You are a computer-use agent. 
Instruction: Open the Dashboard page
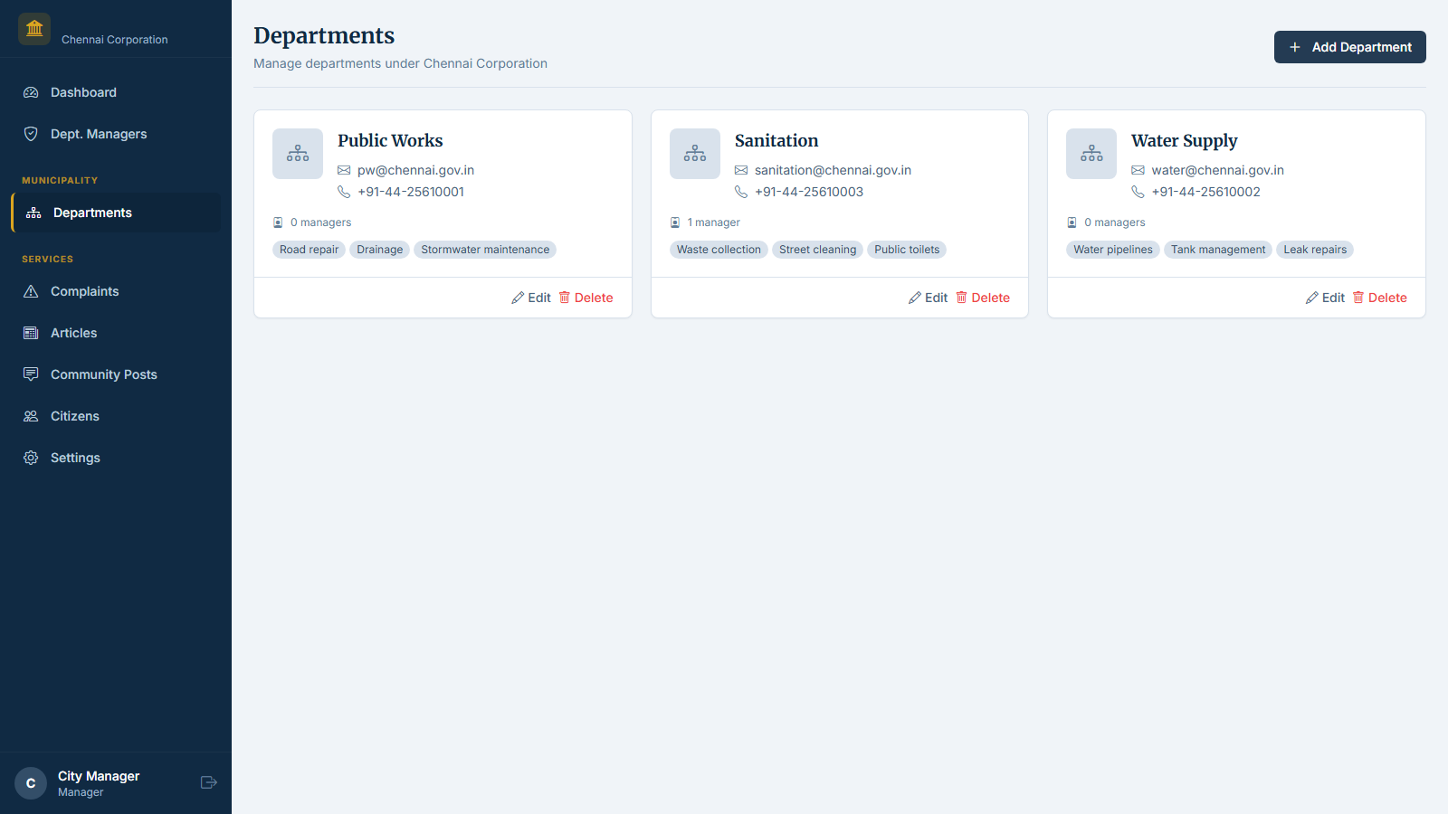coord(83,92)
